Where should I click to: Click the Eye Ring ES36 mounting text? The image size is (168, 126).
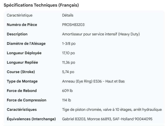93,81
